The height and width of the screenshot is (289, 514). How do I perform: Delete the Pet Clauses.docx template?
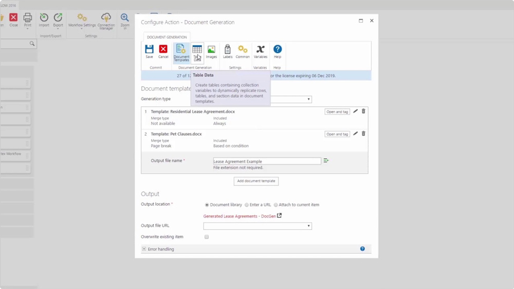pyautogui.click(x=363, y=134)
